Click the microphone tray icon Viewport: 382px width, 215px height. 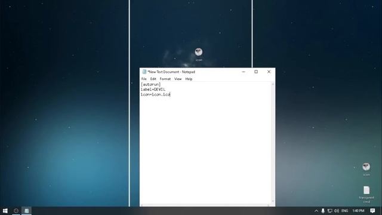(x=323, y=211)
